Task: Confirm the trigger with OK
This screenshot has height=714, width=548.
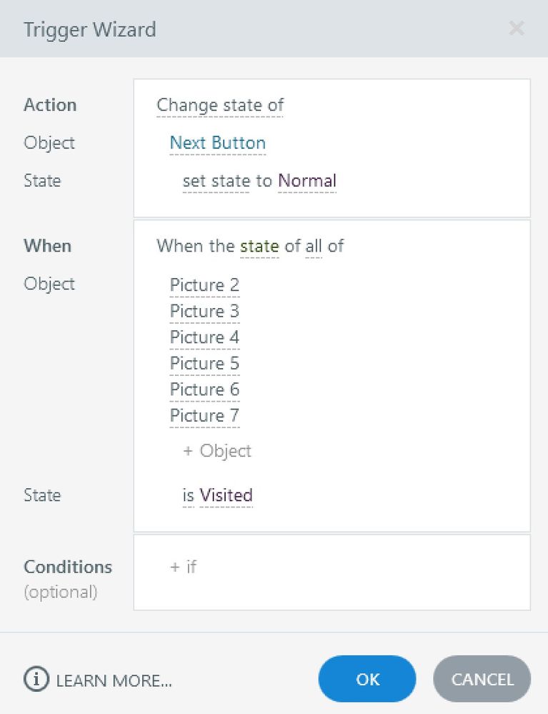Action: coord(367,679)
